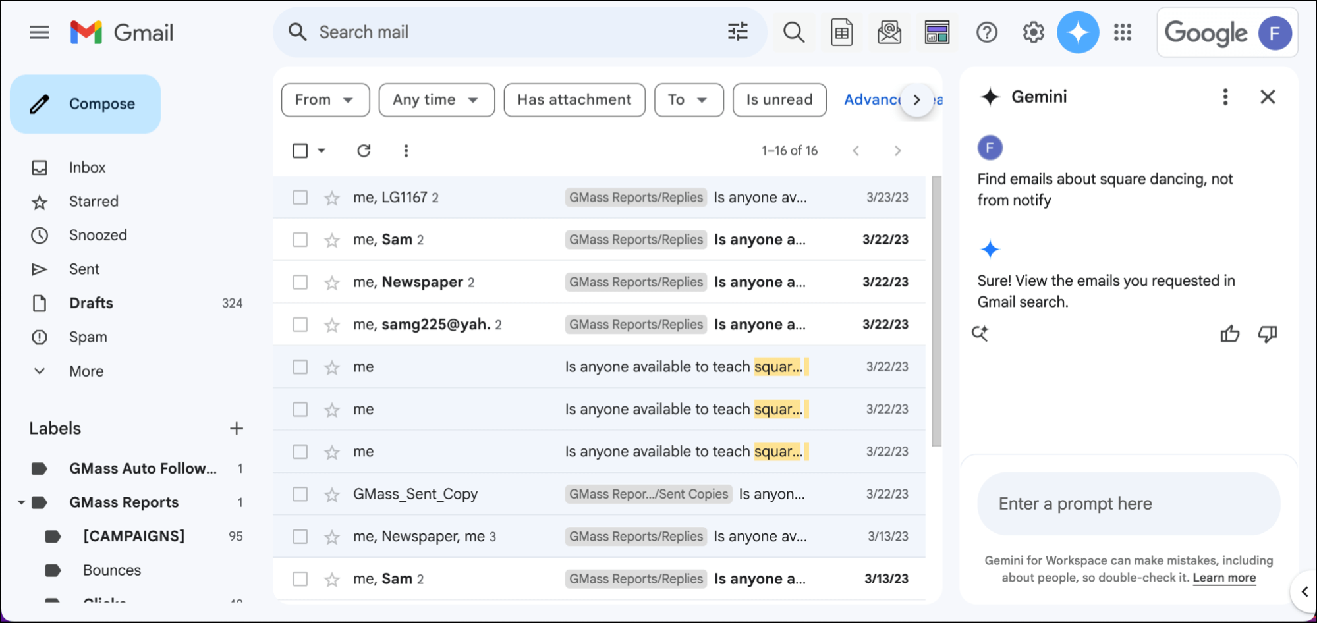
Task: Open the Google apps grid
Action: [x=1123, y=32]
